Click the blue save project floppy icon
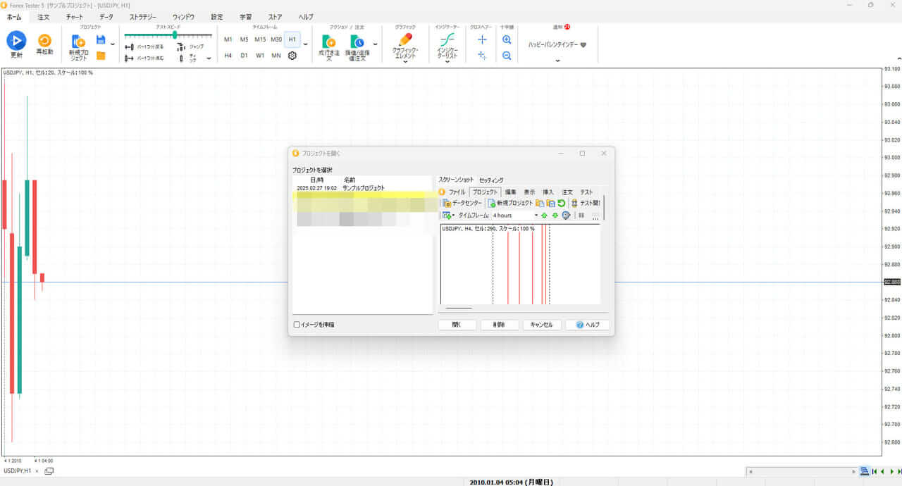The width and height of the screenshot is (902, 486). coord(101,39)
